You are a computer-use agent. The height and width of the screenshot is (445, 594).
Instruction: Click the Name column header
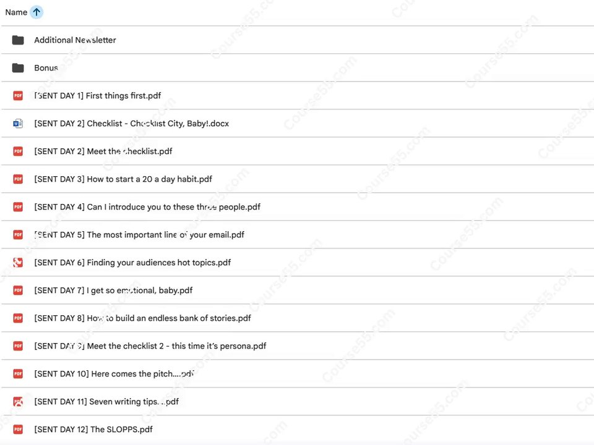tap(16, 12)
